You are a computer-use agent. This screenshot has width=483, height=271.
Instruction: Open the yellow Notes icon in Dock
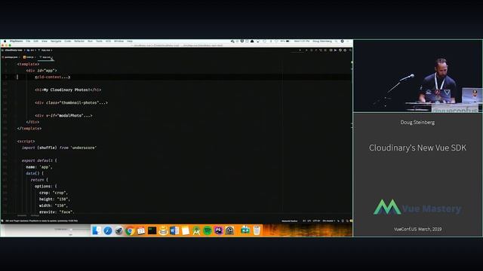[x=186, y=230]
